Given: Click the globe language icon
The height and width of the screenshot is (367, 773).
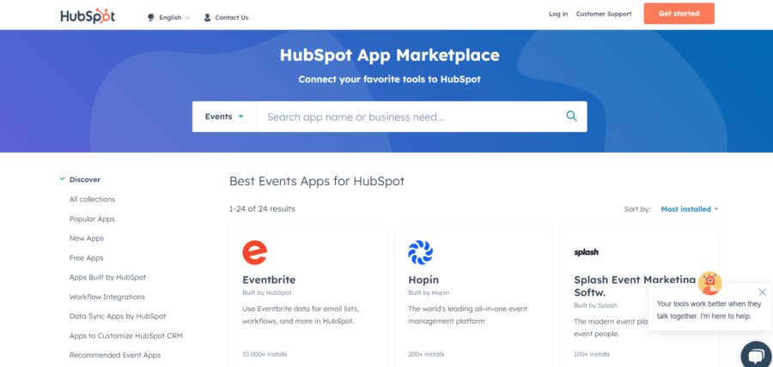Looking at the screenshot, I should (151, 17).
